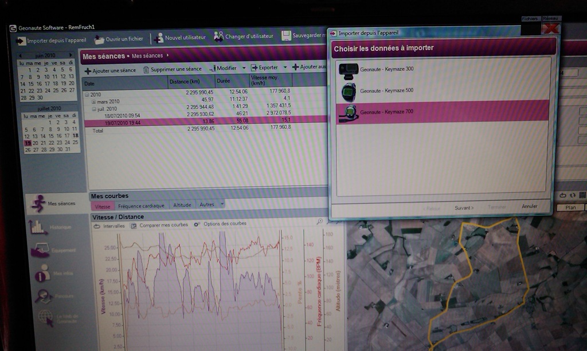Click Suivant in the import dialog
The width and height of the screenshot is (587, 351).
click(x=464, y=208)
